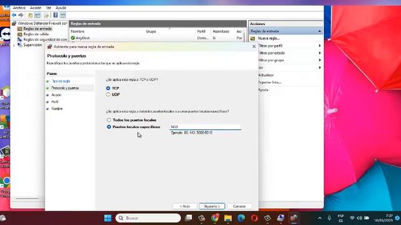Click the firewall app taskbar icon
This screenshot has height=225, width=401.
pos(294,218)
